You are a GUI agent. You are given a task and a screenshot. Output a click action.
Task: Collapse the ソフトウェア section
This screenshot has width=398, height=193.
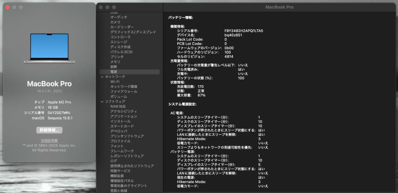pyautogui.click(x=102, y=101)
